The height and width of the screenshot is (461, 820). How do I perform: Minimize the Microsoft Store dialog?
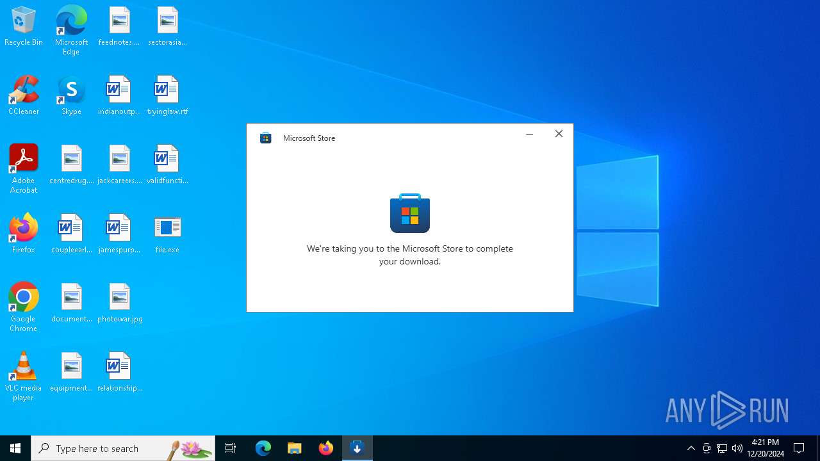coord(529,134)
